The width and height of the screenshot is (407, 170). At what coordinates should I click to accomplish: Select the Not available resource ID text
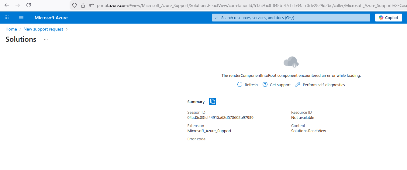point(303,117)
